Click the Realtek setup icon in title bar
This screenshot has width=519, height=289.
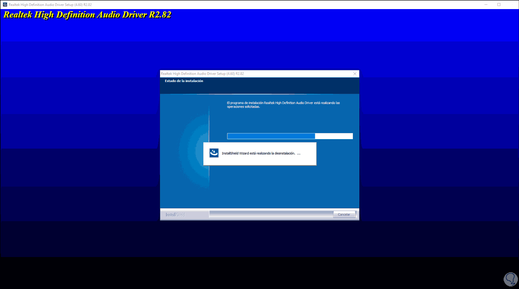pos(5,4)
